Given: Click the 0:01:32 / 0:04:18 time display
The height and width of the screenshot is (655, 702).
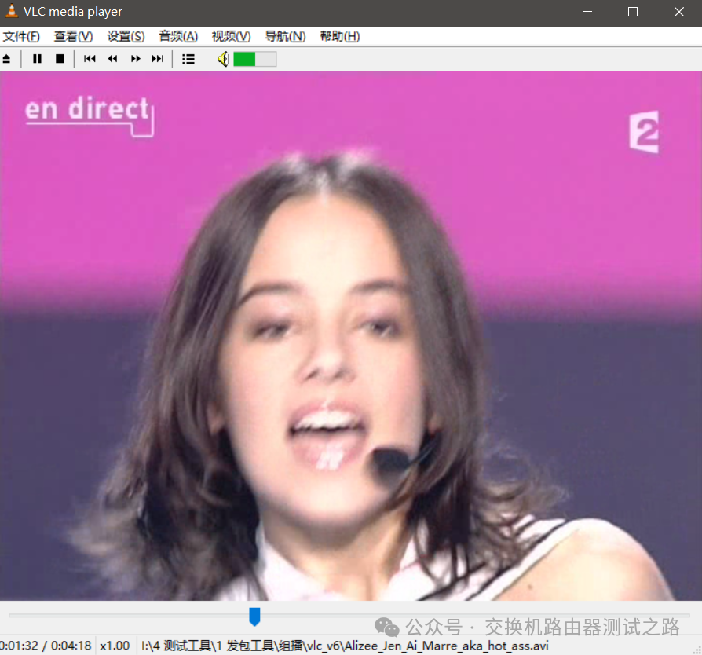Looking at the screenshot, I should click(x=46, y=646).
